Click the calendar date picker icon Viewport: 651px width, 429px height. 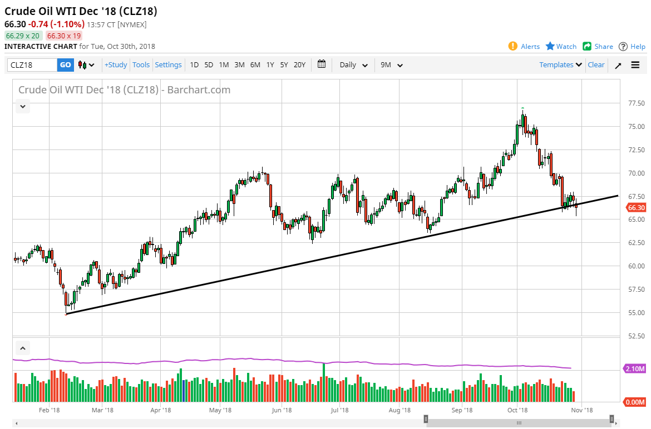[322, 65]
